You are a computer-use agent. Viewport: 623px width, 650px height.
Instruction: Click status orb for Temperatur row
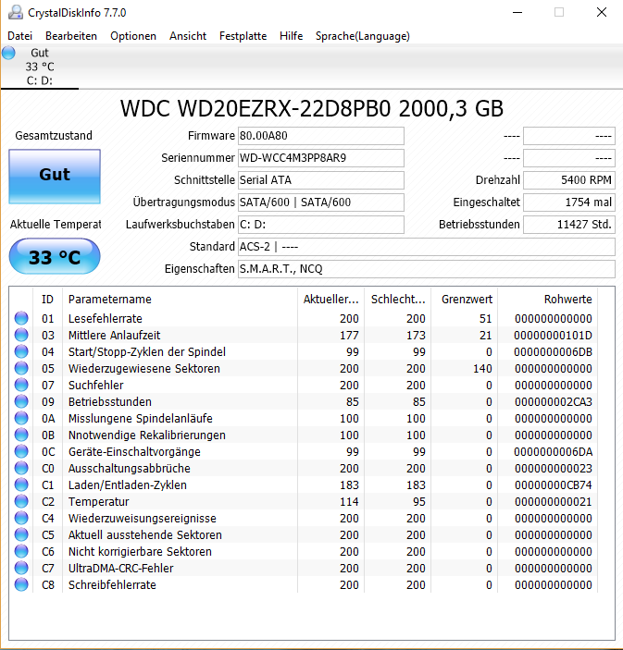coord(21,501)
